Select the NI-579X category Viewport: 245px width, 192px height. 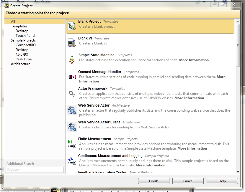pyautogui.click(x=22, y=54)
